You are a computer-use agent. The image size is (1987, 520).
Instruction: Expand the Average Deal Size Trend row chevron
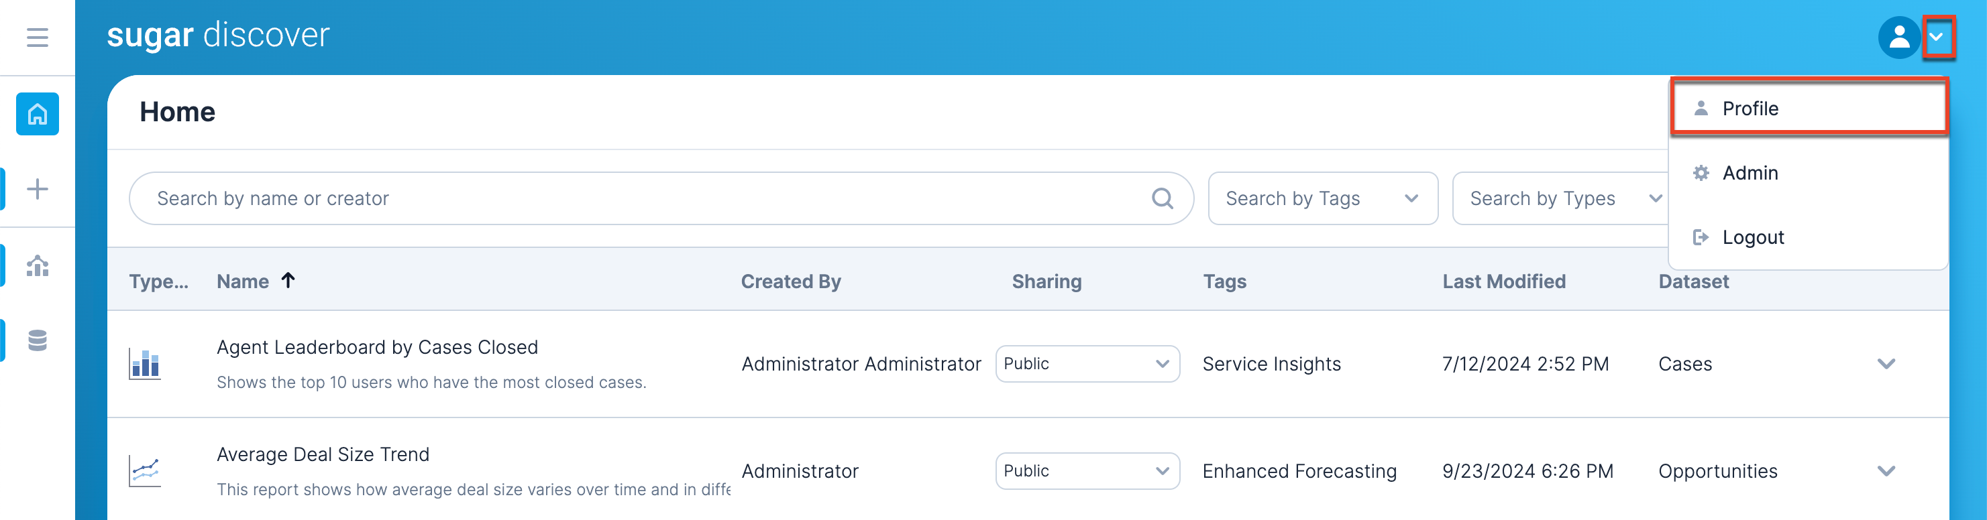(x=1886, y=470)
